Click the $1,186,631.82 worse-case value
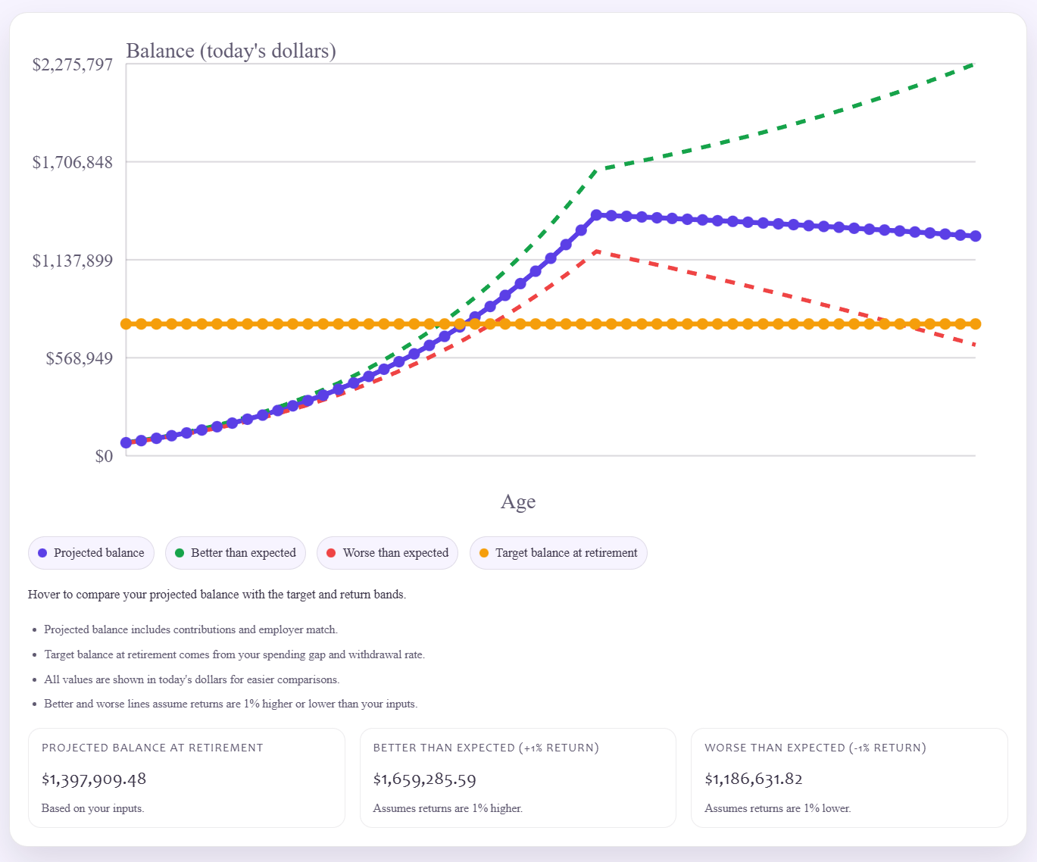 pyautogui.click(x=754, y=779)
